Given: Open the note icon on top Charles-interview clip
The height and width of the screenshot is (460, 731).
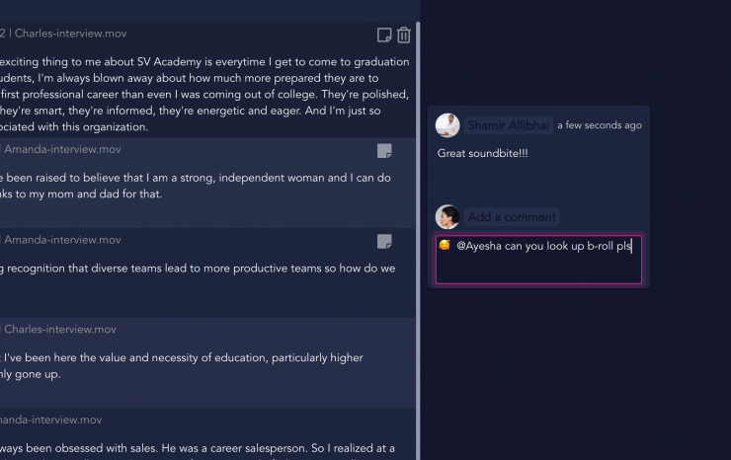Looking at the screenshot, I should [384, 36].
